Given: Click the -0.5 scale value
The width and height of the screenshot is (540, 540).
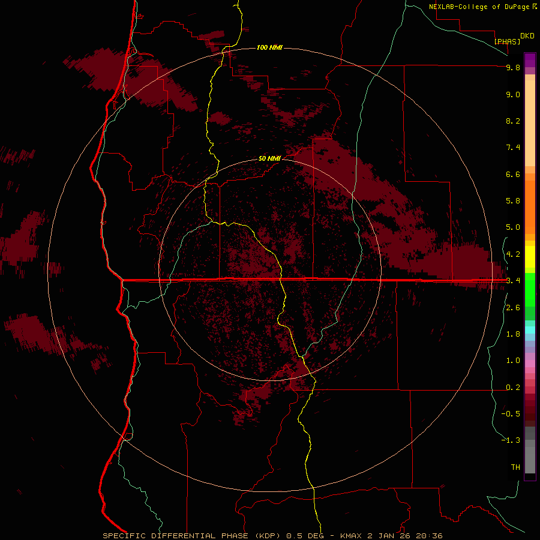Looking at the screenshot, I should tap(511, 414).
